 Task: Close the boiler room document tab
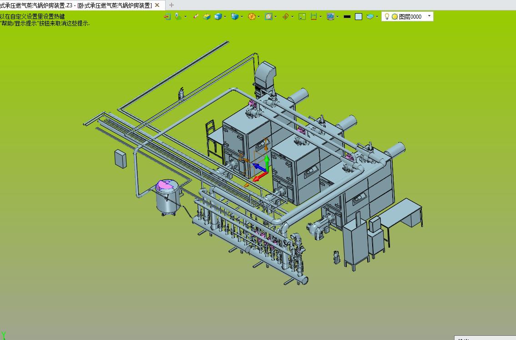coord(157,5)
